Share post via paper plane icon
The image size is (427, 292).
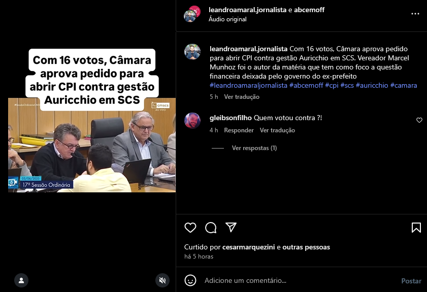(231, 227)
